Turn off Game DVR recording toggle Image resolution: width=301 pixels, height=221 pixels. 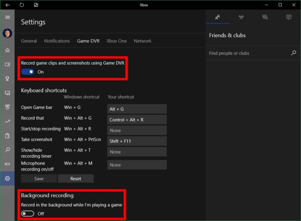[x=28, y=72]
